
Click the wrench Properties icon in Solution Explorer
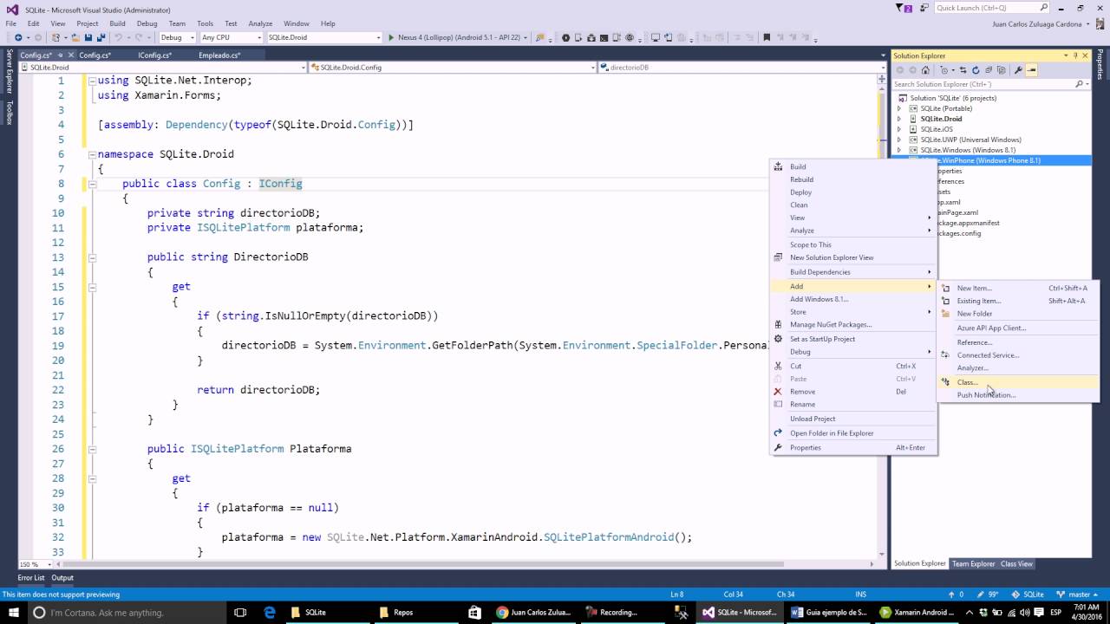tap(1018, 70)
